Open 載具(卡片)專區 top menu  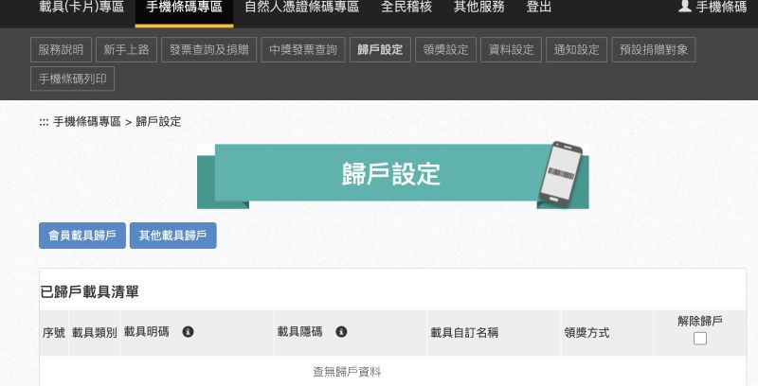tap(81, 7)
